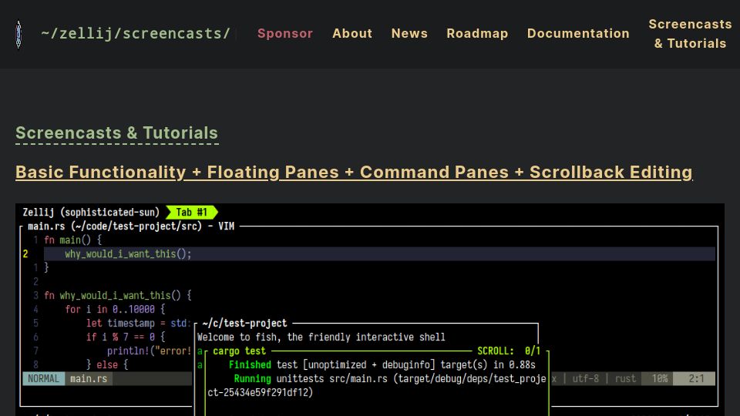Screen dimensions: 740x416
Task: Click the Screencasts & Tutorials heading link
Action: pyautogui.click(x=116, y=133)
